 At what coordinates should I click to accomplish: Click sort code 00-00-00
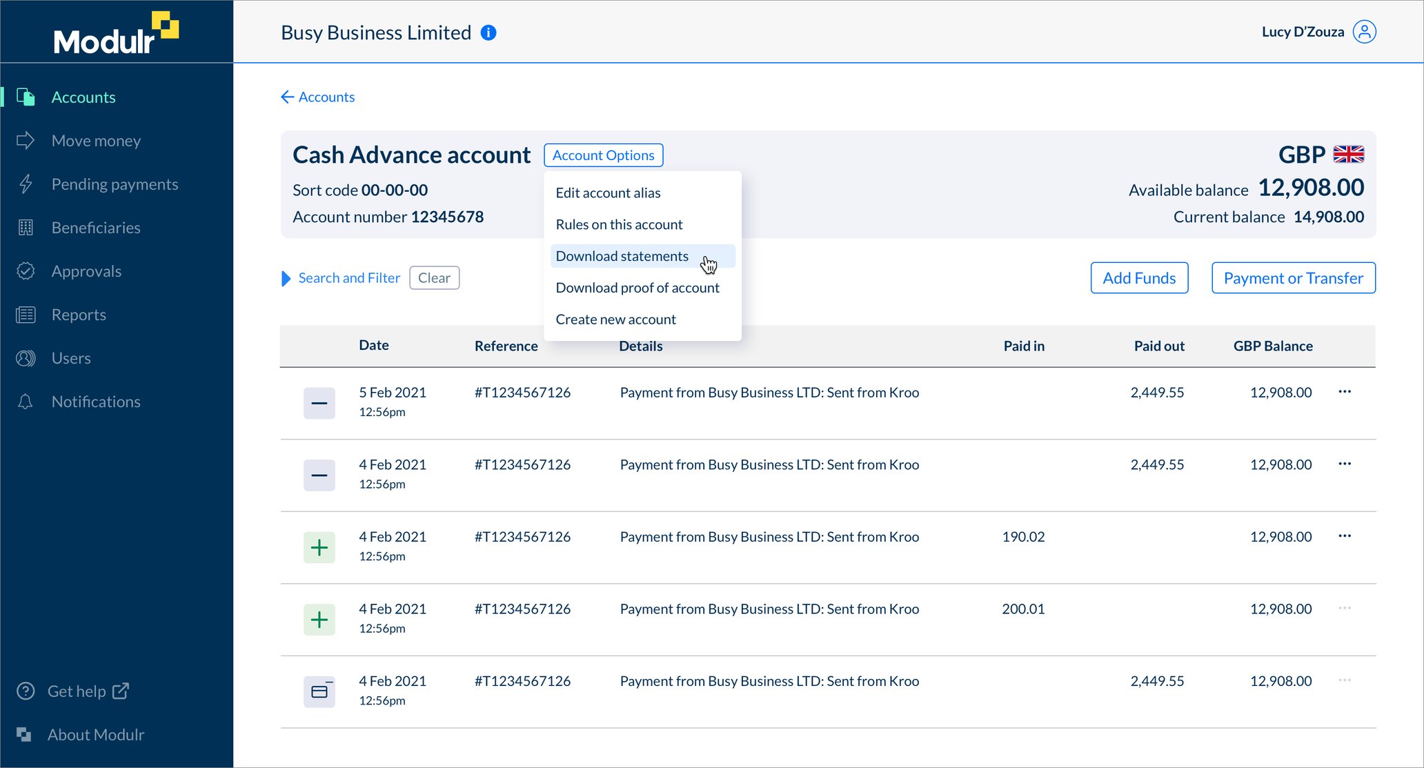coord(395,190)
